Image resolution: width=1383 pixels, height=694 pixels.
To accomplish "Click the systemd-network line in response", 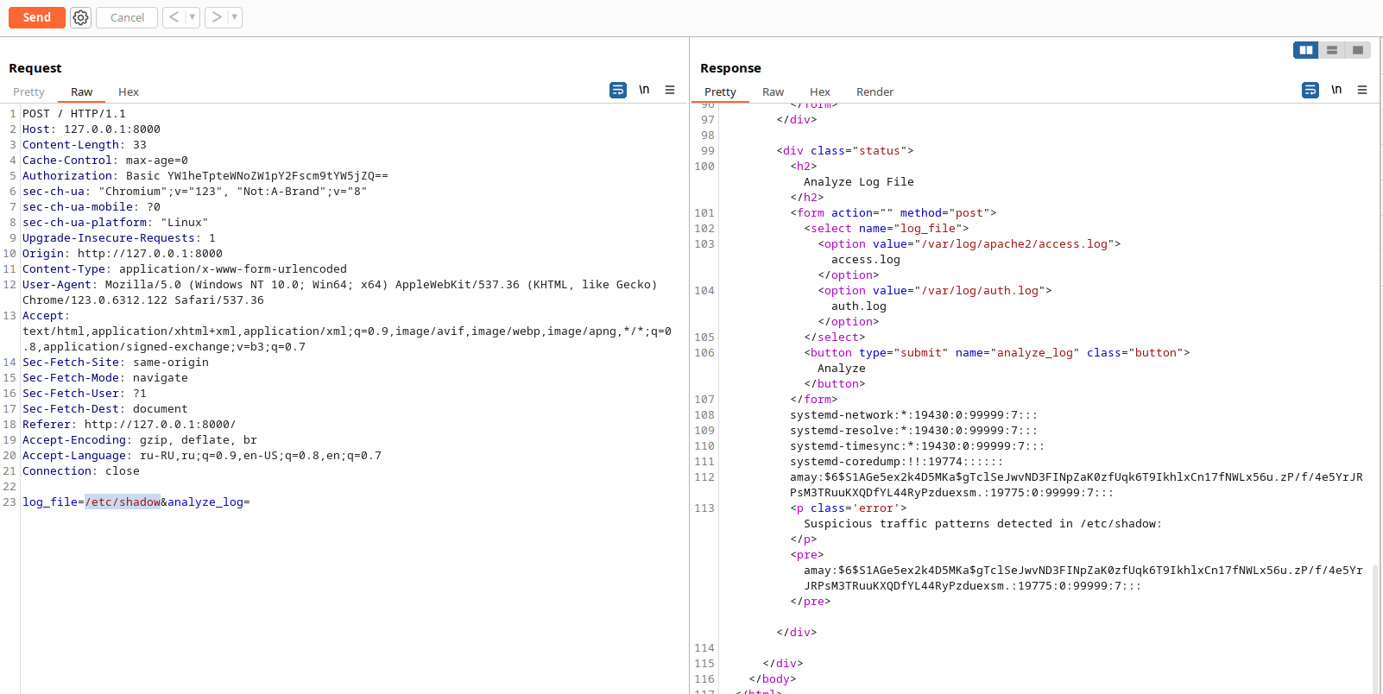I will 914,415.
